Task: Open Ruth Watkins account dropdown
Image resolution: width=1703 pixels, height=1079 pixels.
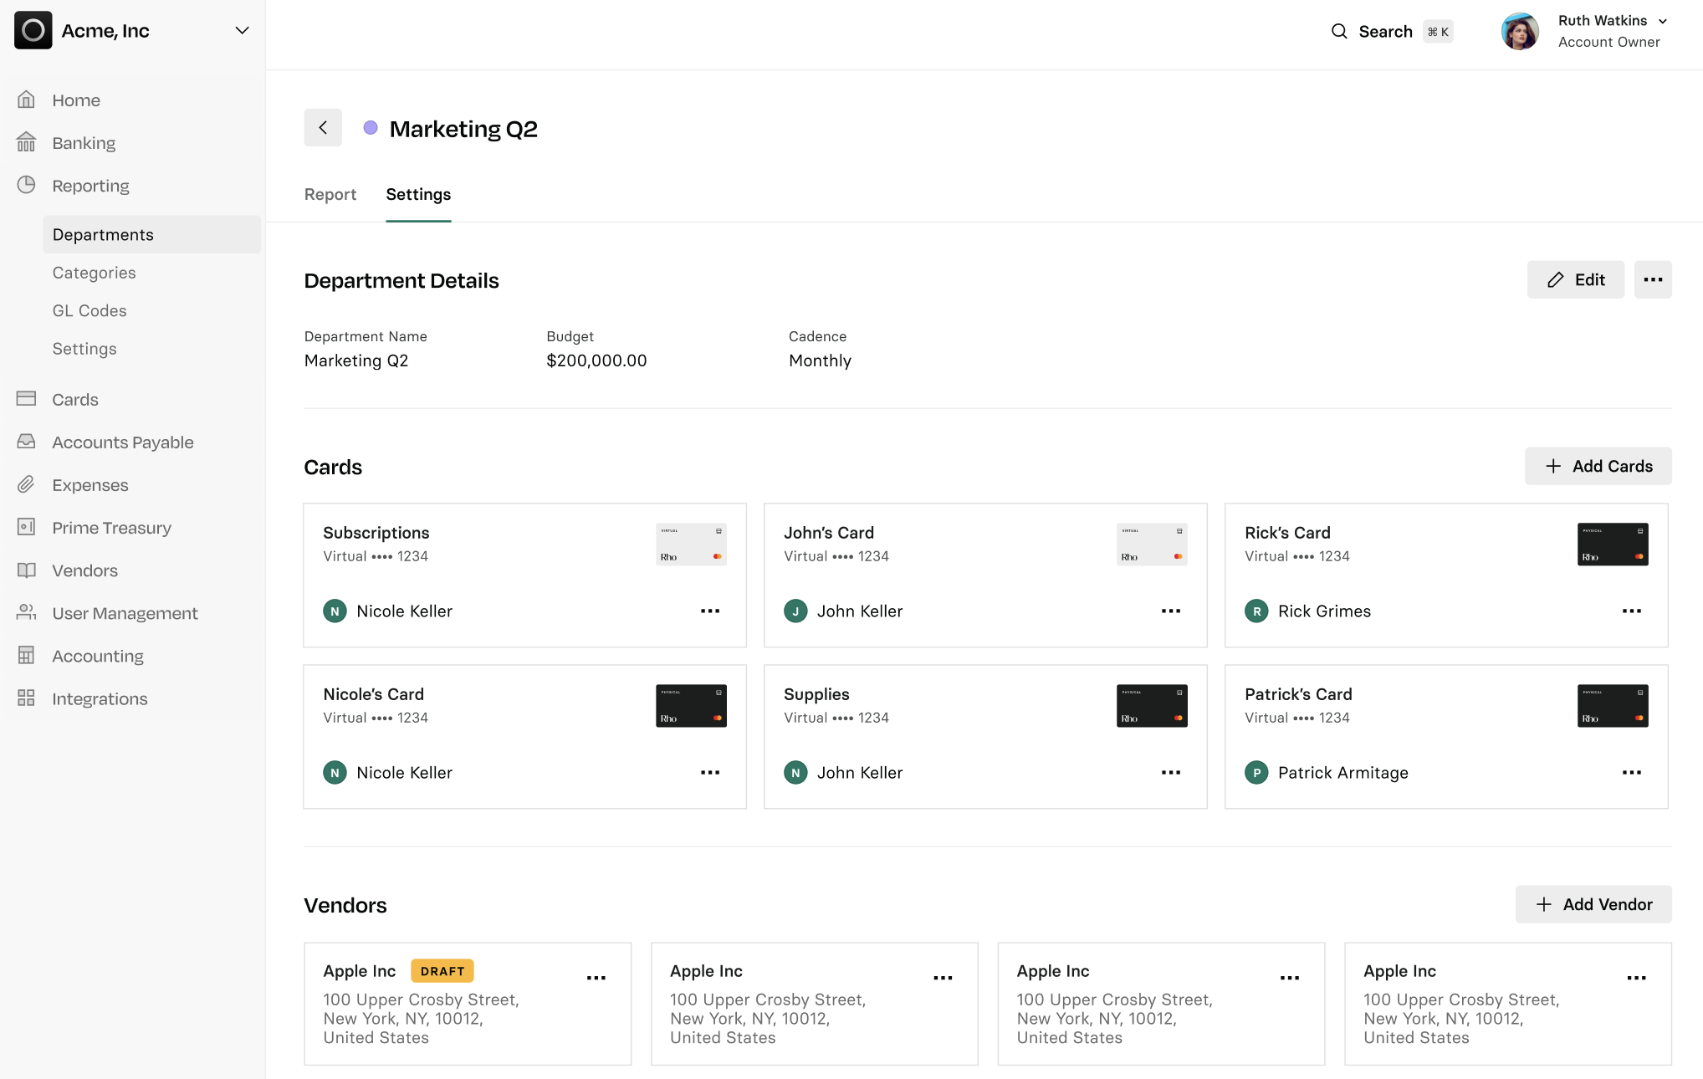Action: click(1662, 21)
